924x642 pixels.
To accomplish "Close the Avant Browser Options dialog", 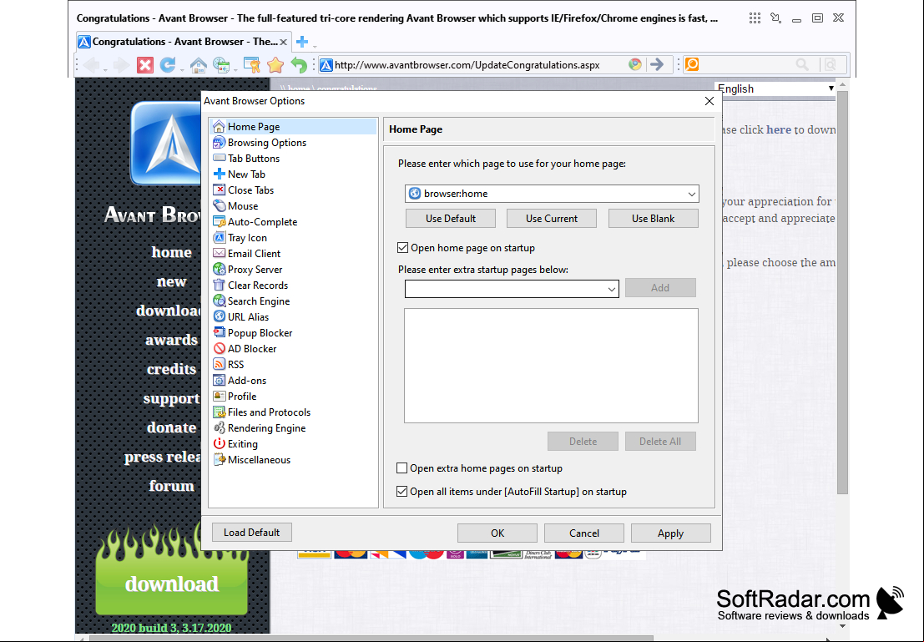I will 709,101.
